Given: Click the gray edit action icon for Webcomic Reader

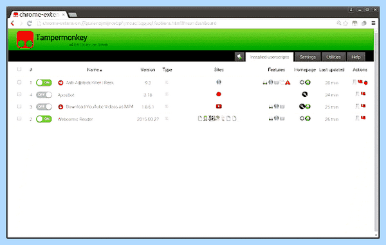Looking at the screenshot, I should [357, 118].
